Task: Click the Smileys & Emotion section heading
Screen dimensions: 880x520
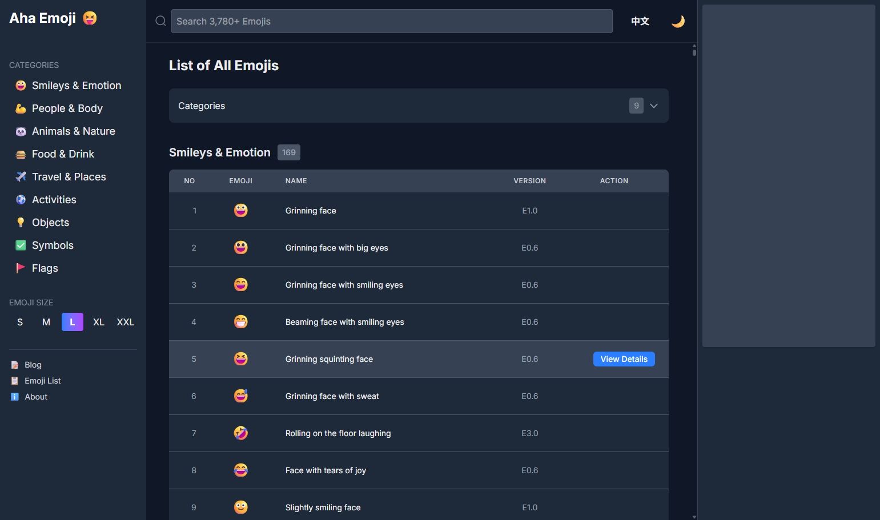Action: 220,152
